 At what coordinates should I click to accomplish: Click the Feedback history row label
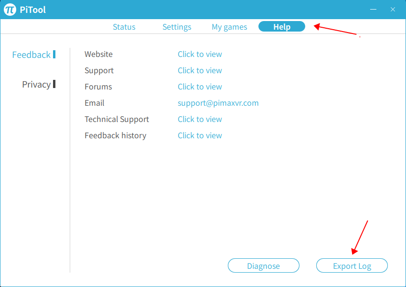coord(116,135)
